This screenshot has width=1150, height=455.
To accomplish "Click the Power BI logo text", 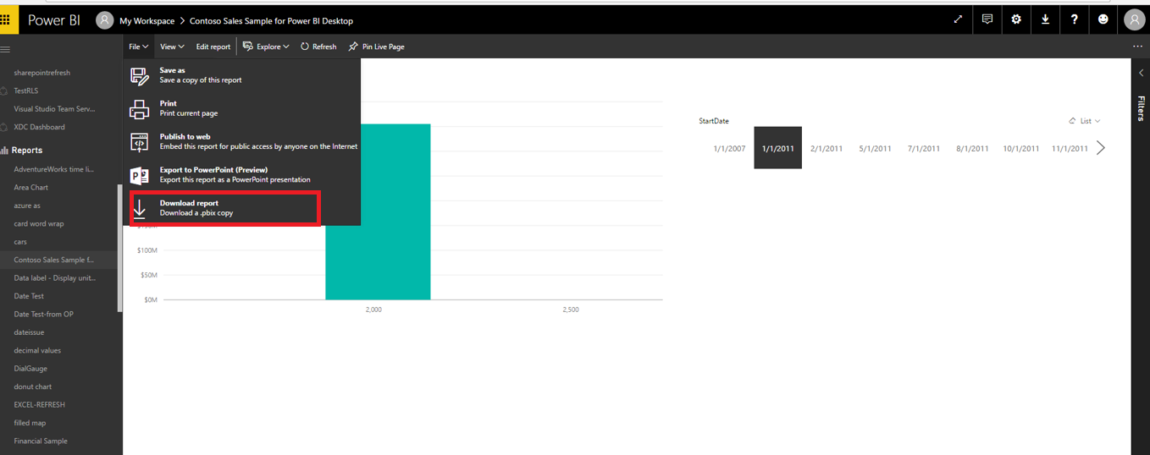I will [x=54, y=20].
